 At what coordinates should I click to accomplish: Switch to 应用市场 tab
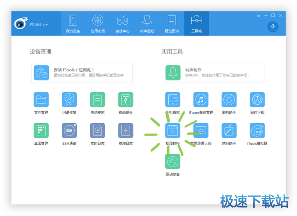pyautogui.click(x=98, y=23)
